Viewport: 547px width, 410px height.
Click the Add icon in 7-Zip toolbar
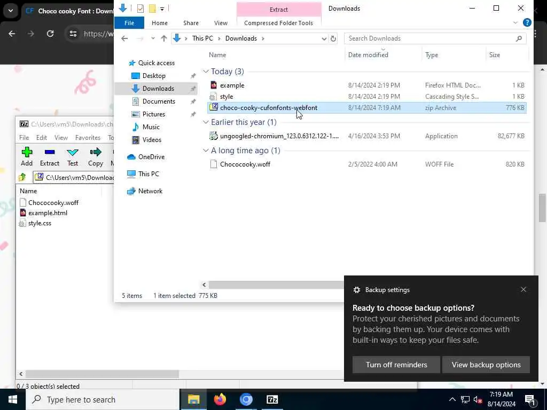(27, 152)
